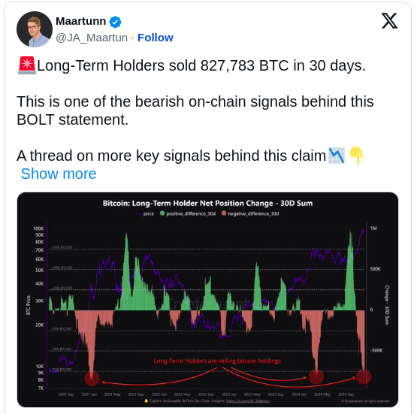Toggle the price legend entry
The image size is (417, 414).
145,214
